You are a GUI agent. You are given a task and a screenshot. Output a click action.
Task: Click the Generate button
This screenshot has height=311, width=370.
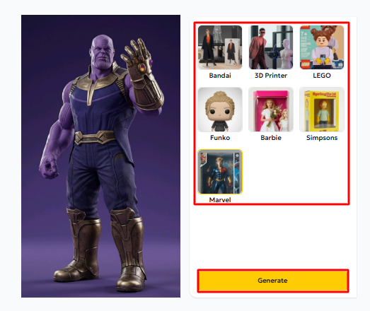tap(273, 281)
